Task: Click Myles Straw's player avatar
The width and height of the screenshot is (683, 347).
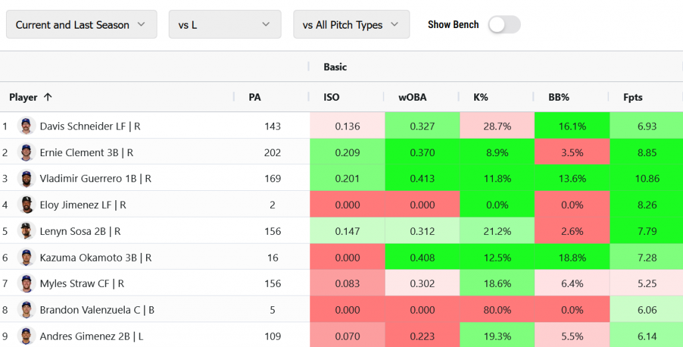Action: tap(26, 284)
